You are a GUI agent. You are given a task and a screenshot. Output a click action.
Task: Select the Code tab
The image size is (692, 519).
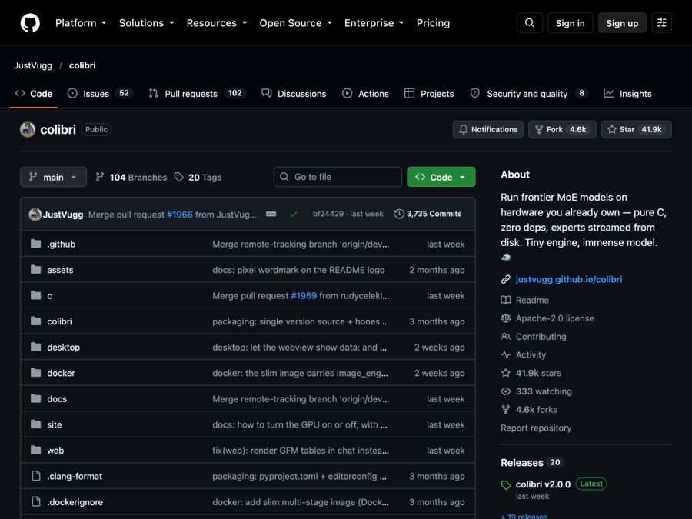pos(34,94)
